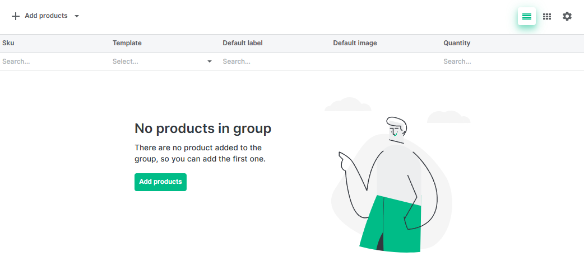Click the Template column header
584x266 pixels.
tap(127, 43)
